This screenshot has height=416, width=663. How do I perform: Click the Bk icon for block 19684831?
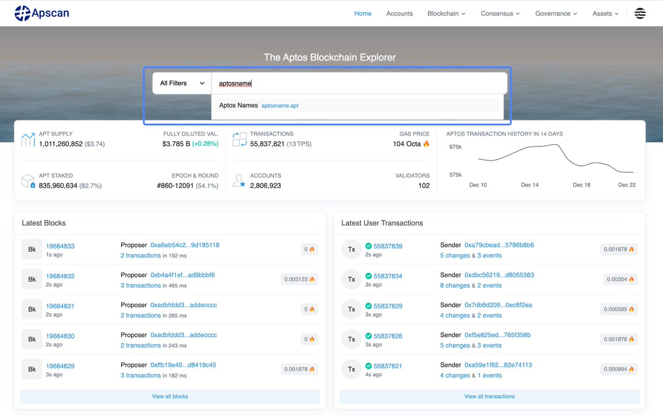pos(32,309)
